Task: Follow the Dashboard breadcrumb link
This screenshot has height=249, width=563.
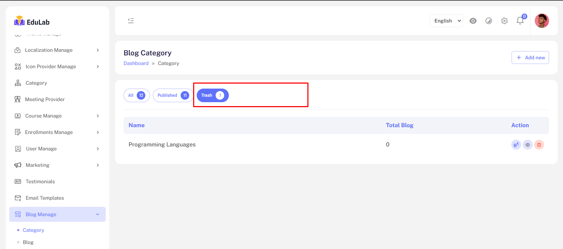Action: (136, 63)
